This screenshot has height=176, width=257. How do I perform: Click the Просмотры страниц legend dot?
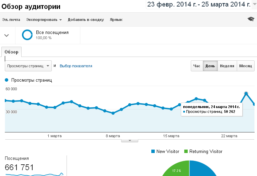click(x=7, y=80)
